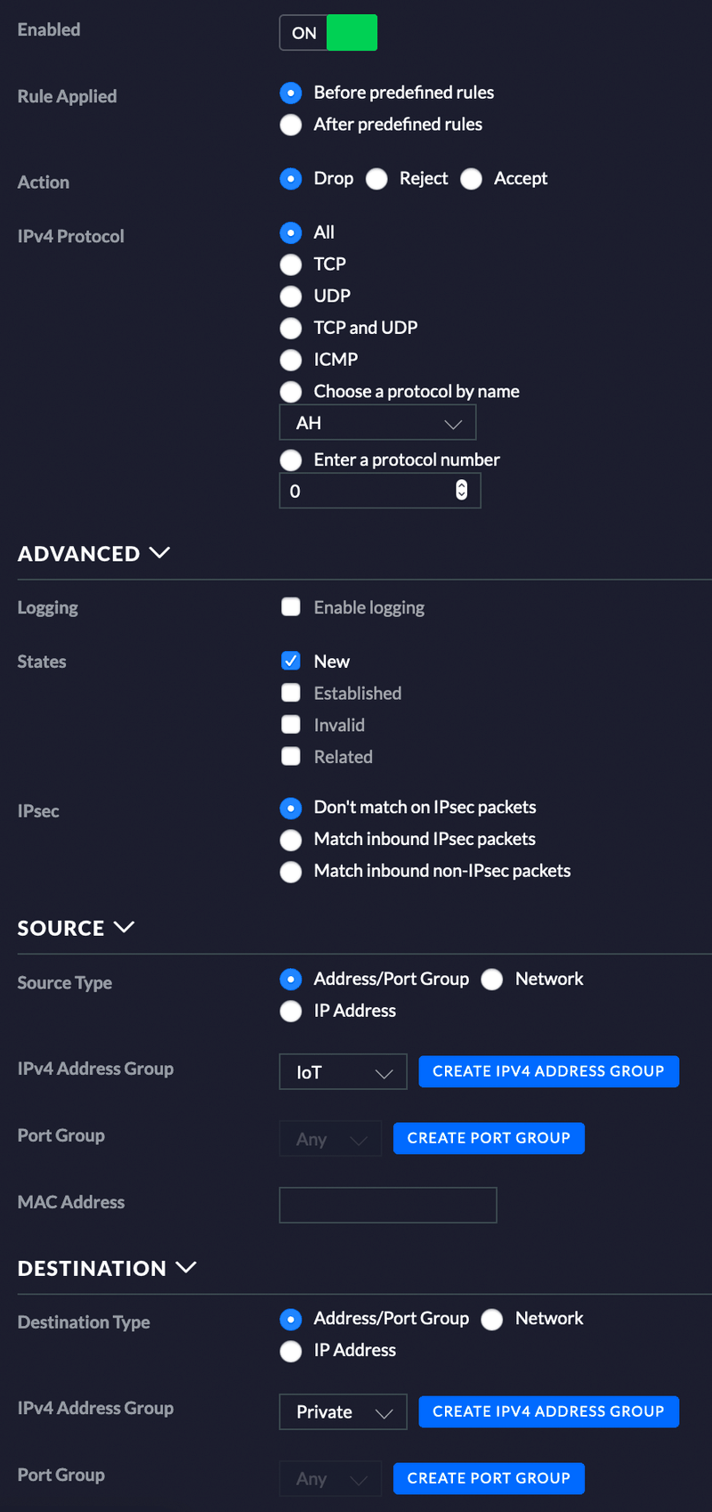The image size is (712, 1512).
Task: Choose the Accept action
Action: 472,179
